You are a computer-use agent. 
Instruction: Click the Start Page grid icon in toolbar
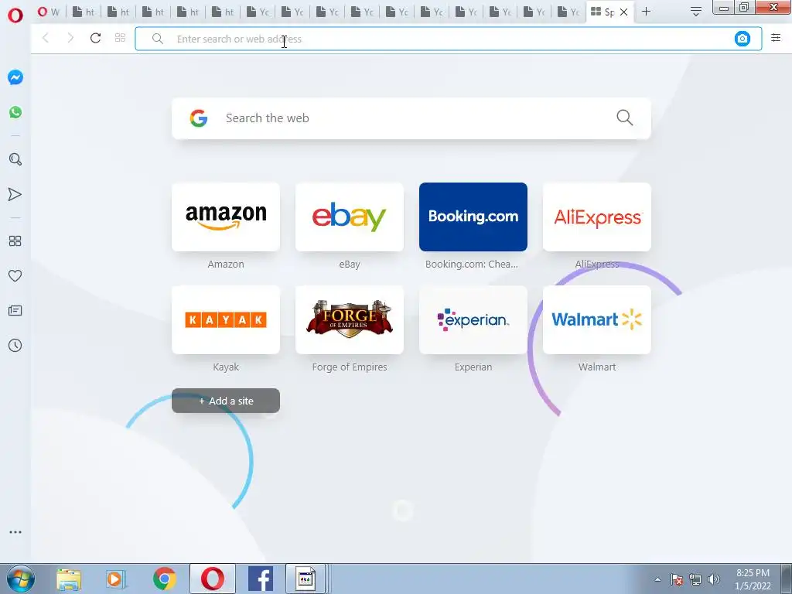tap(120, 38)
